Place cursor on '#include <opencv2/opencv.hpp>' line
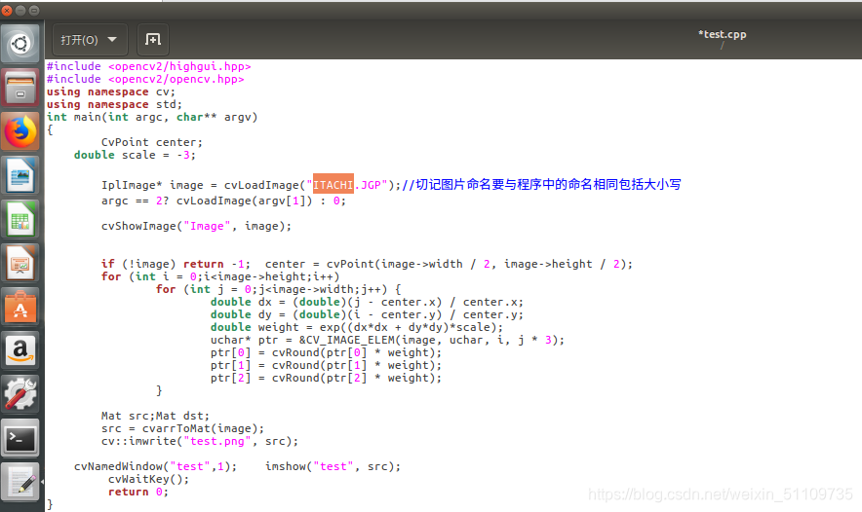Viewport: 862px width, 512px height. click(x=145, y=79)
